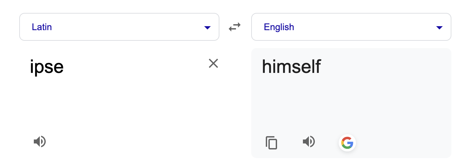Click the 'English' language label
Image resolution: width=460 pixels, height=165 pixels.
279,27
